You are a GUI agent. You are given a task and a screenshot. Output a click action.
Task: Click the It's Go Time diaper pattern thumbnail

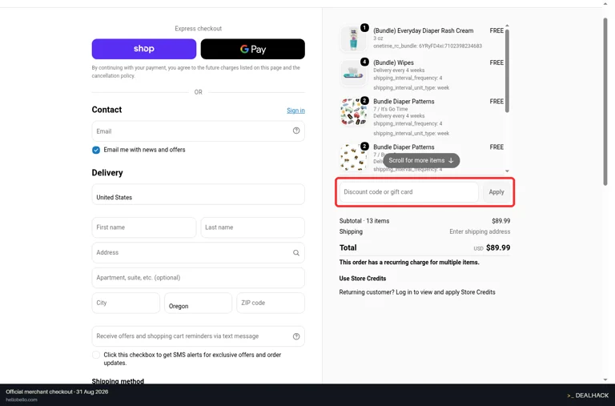pyautogui.click(x=353, y=112)
